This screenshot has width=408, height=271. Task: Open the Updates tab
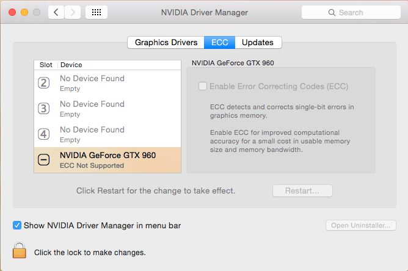click(258, 42)
